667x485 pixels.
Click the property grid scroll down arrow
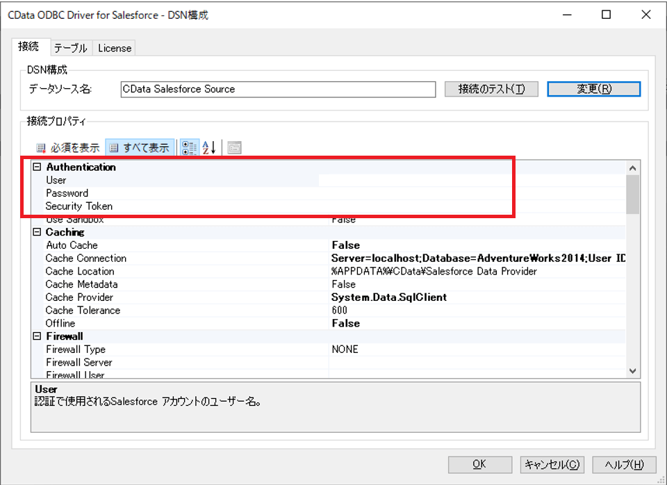point(632,371)
